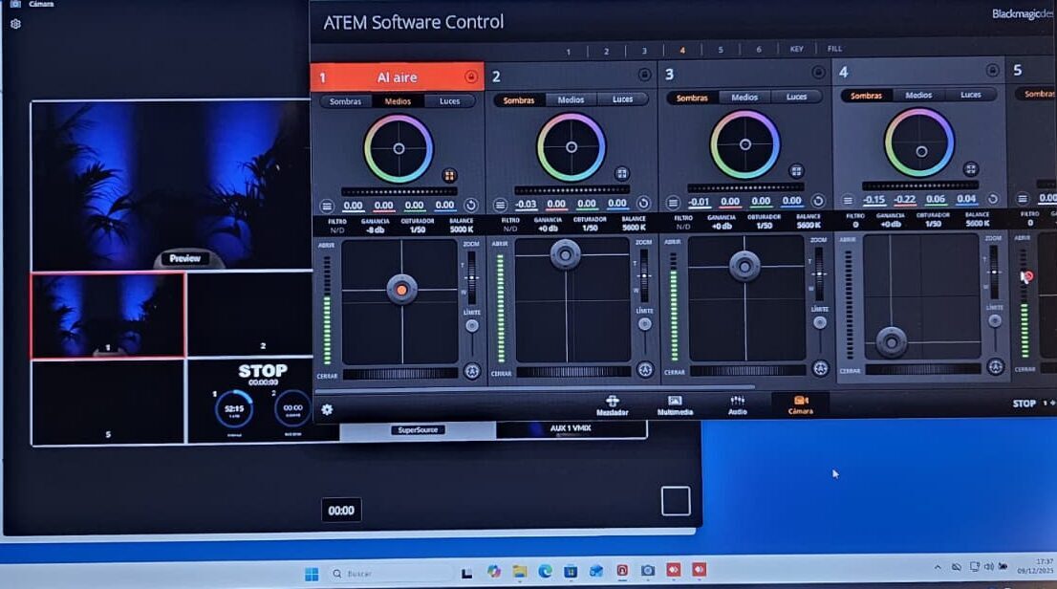Screen dimensions: 1057x589
Task: Open File Explorer from taskbar
Action: [x=519, y=572]
